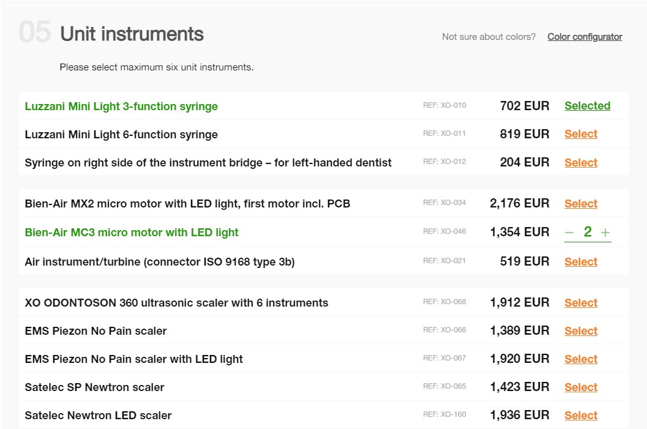Click the MC3 quantity value 2

(x=588, y=232)
